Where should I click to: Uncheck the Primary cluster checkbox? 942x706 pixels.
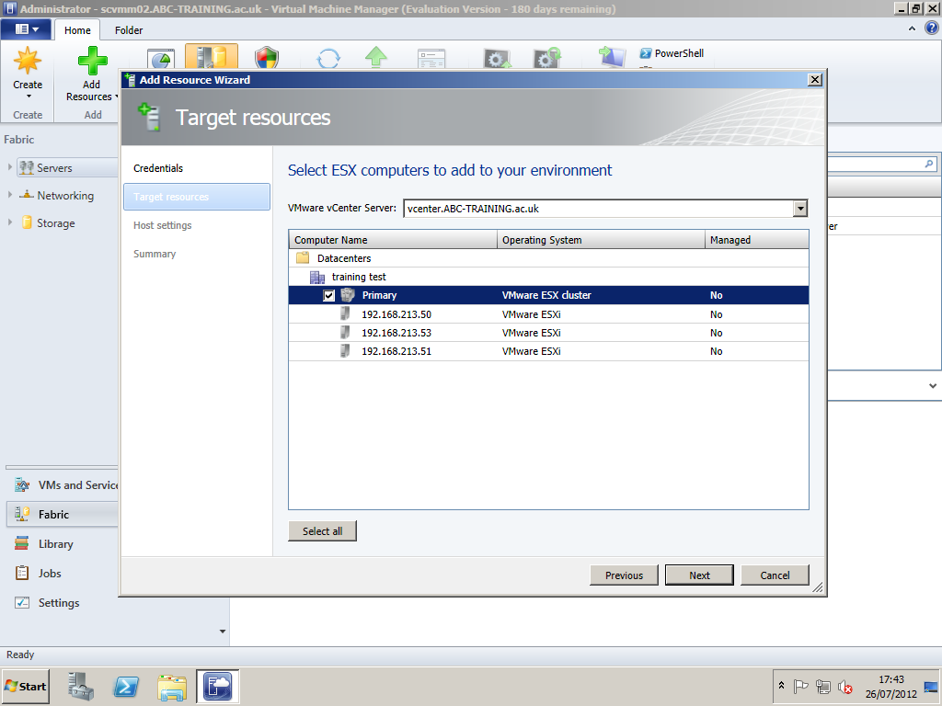pyautogui.click(x=328, y=295)
